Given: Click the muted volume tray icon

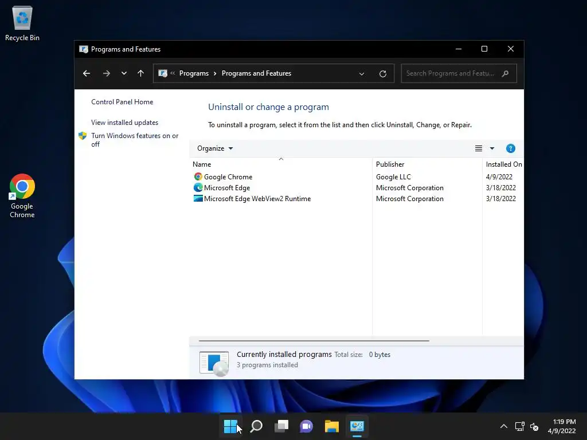Looking at the screenshot, I should pyautogui.click(x=534, y=426).
